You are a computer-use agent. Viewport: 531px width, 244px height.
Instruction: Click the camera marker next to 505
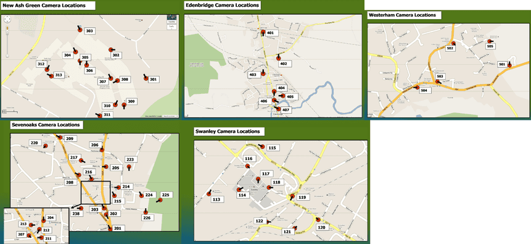pos(490,41)
